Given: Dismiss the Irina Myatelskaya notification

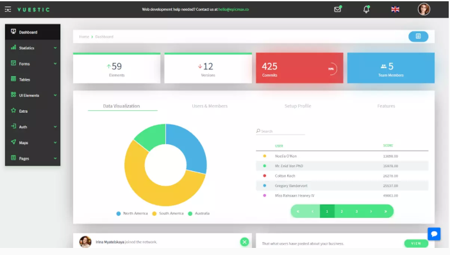Looking at the screenshot, I should (x=244, y=242).
